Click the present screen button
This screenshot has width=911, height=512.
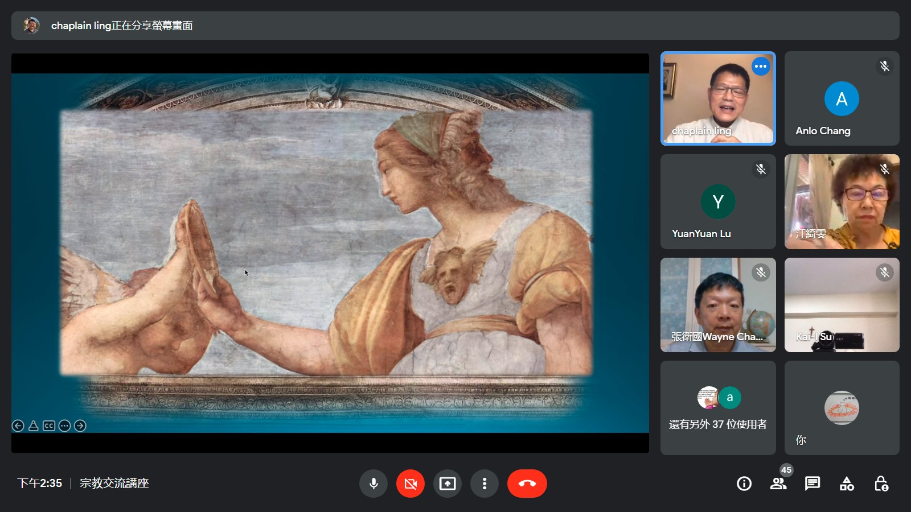tap(448, 484)
